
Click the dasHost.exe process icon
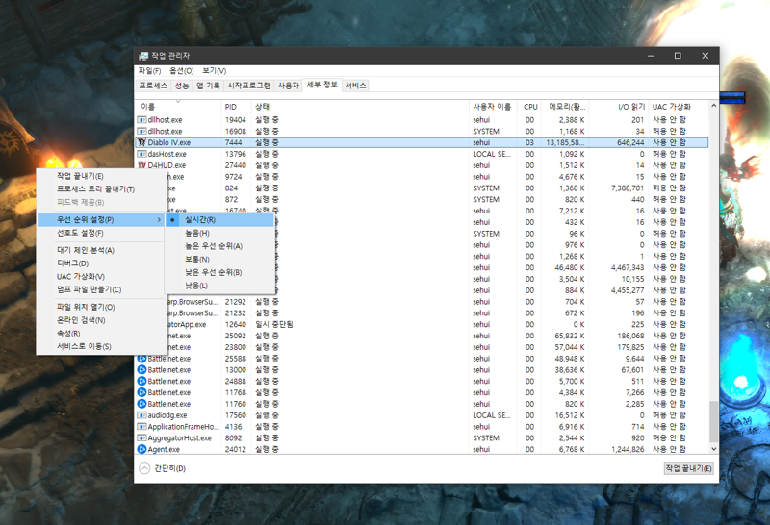(x=141, y=154)
